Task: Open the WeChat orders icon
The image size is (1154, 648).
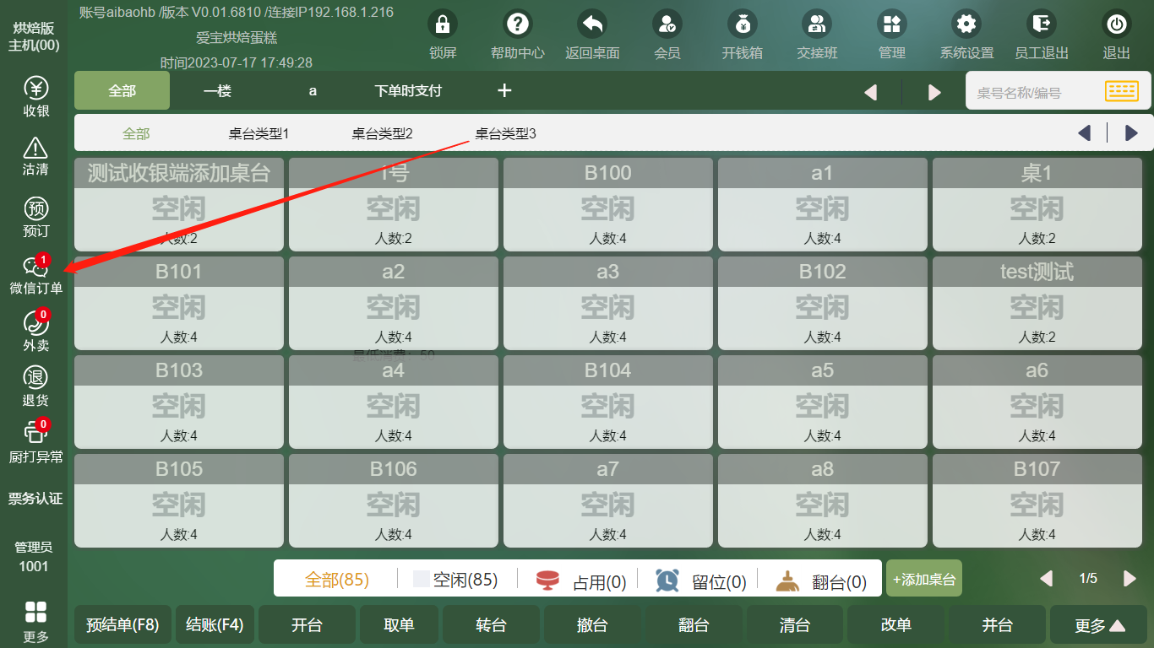Action: pyautogui.click(x=35, y=268)
